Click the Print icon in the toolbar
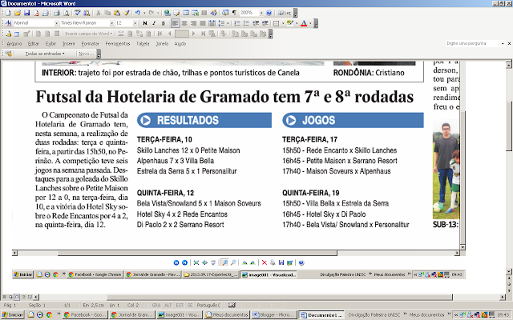Viewport: 513px width, 320px height. pyautogui.click(x=57, y=13)
